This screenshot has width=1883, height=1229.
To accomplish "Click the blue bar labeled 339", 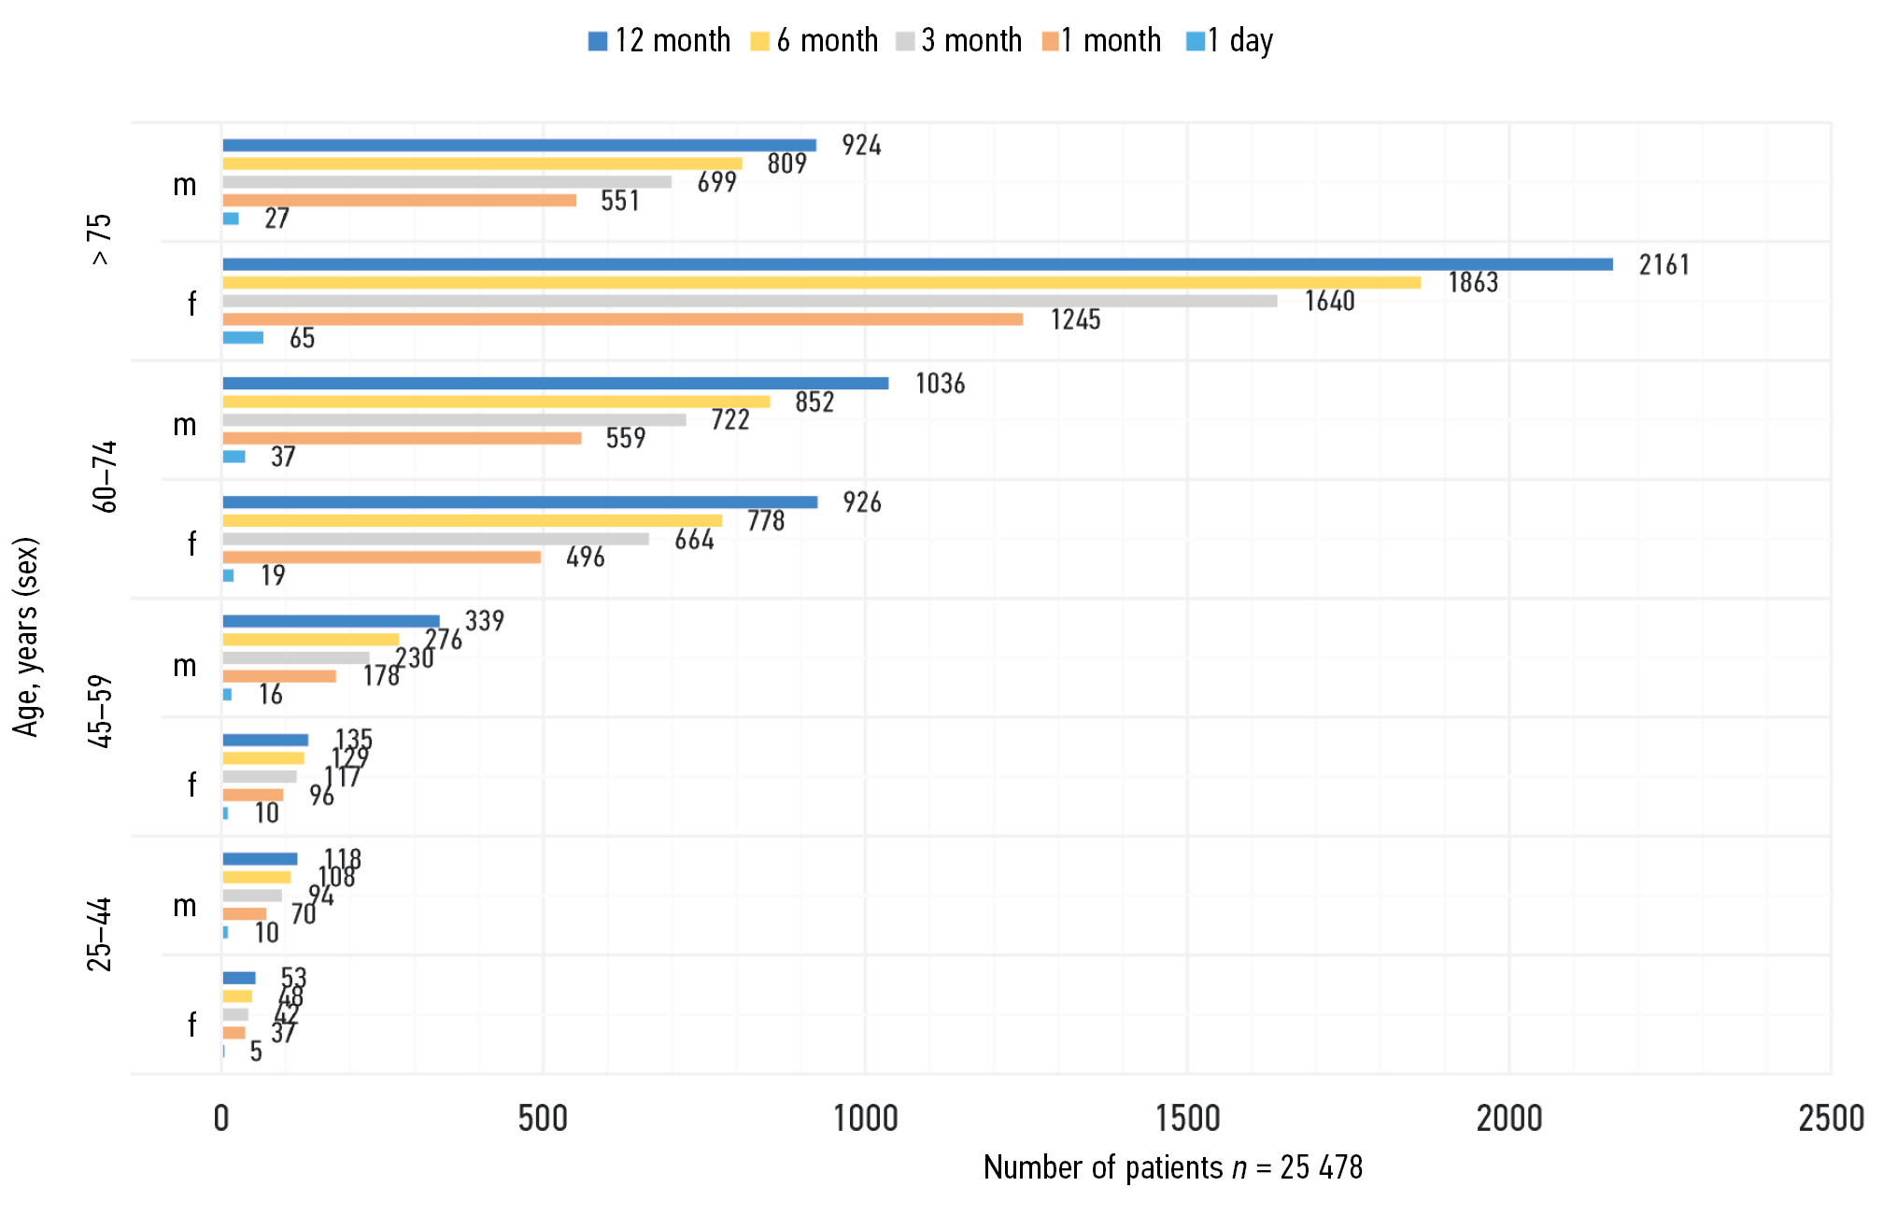I will click(x=331, y=621).
